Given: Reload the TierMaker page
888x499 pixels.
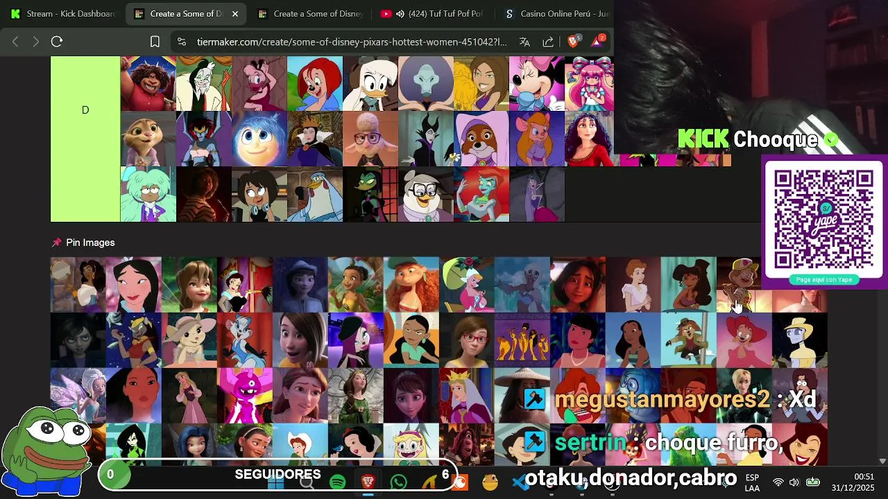Looking at the screenshot, I should [x=57, y=42].
